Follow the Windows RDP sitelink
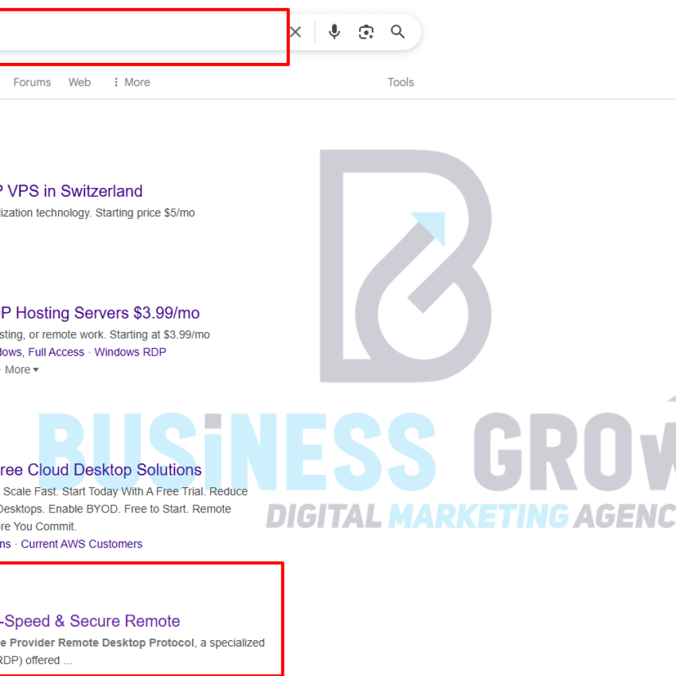Image resolution: width=676 pixels, height=676 pixels. coord(130,352)
